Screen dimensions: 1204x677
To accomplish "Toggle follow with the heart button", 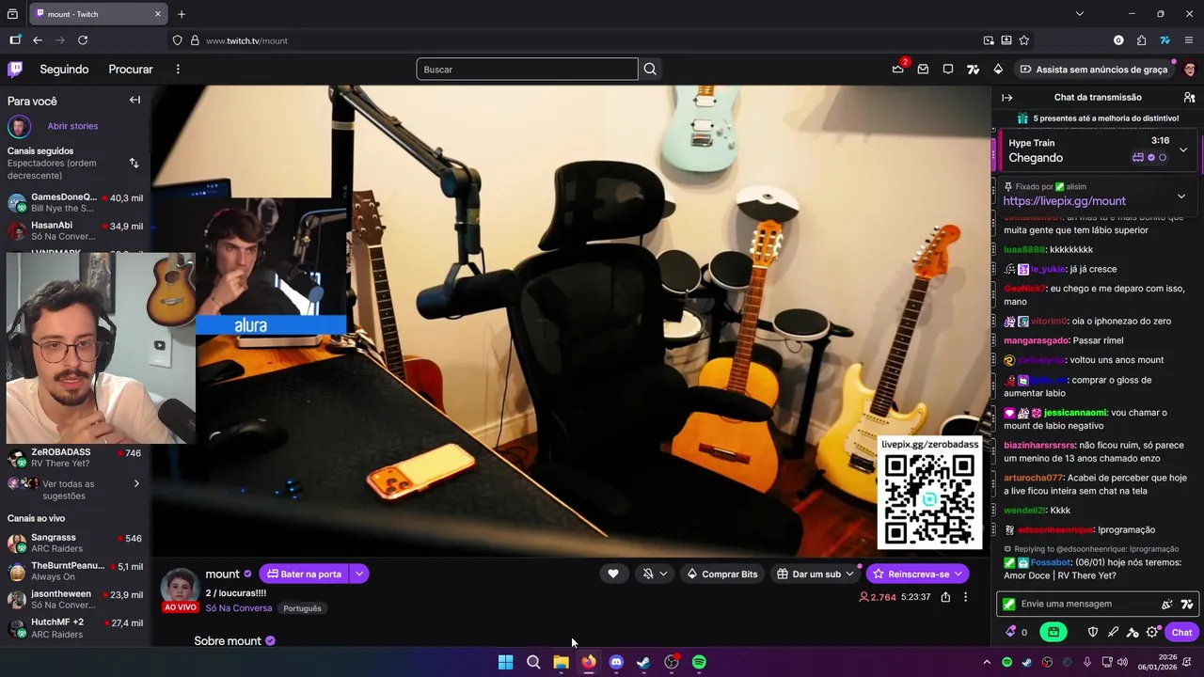I will click(x=612, y=574).
